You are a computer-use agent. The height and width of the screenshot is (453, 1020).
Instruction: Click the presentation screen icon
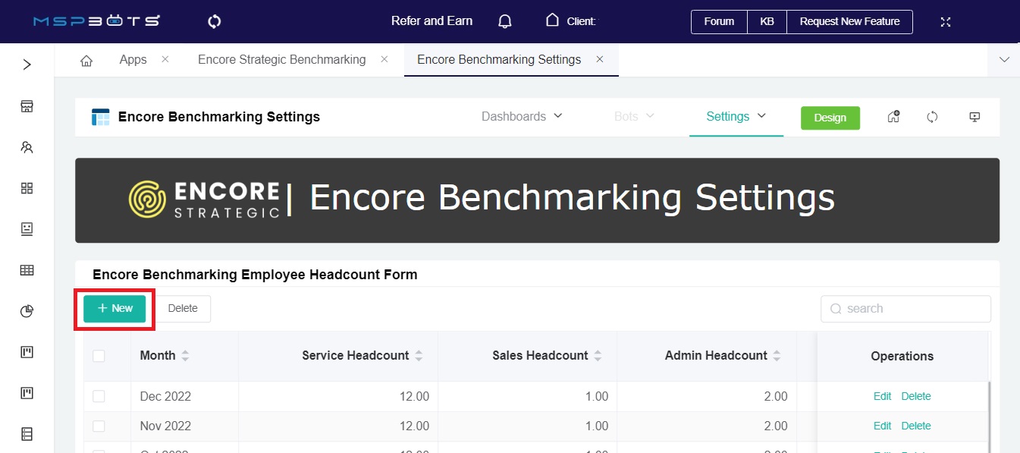[x=975, y=117]
